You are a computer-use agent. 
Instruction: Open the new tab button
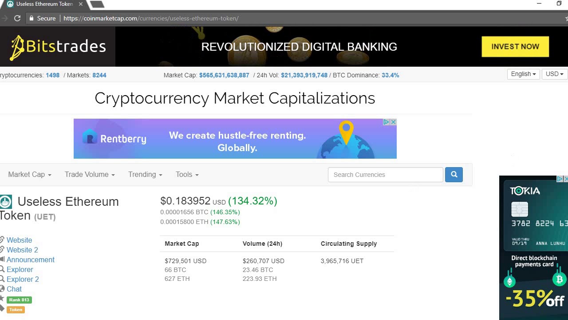coord(97,4)
